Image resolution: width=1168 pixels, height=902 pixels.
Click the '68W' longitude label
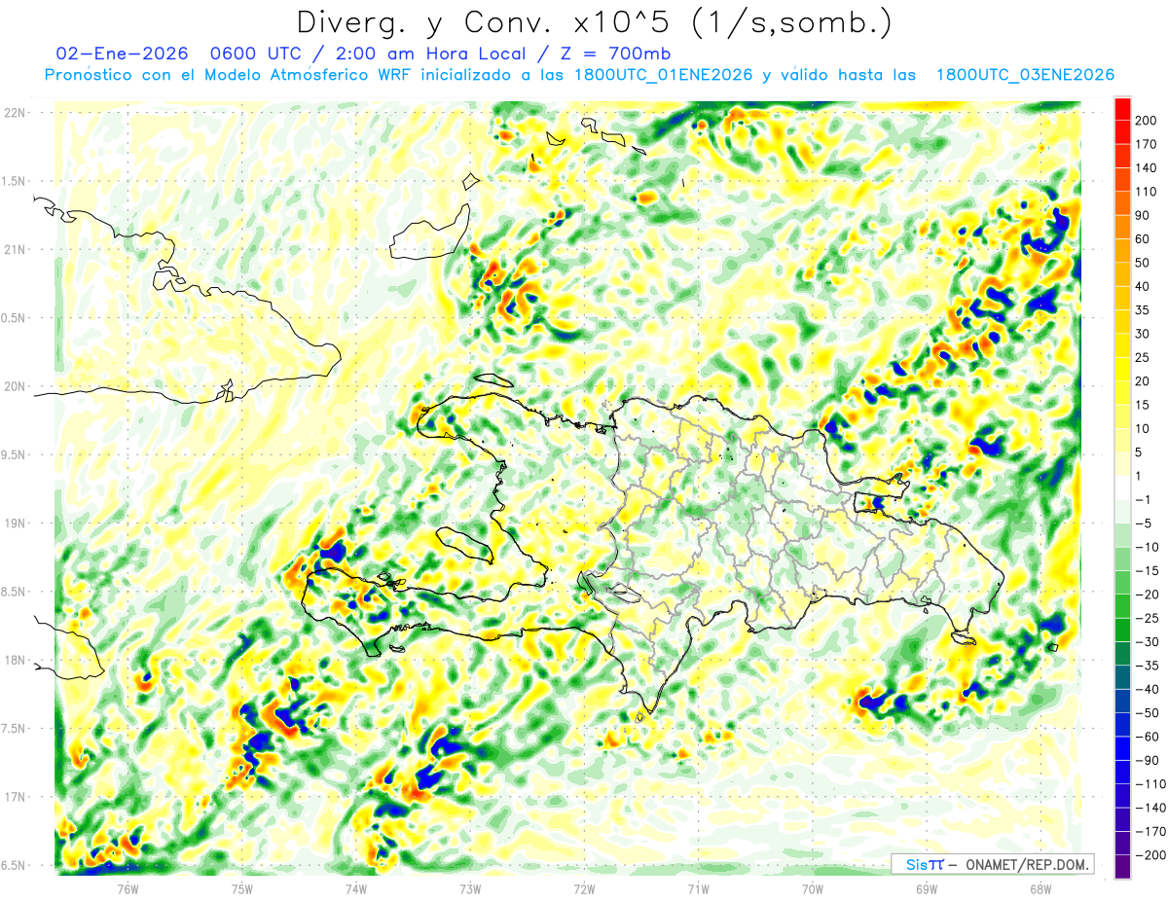click(x=1040, y=888)
